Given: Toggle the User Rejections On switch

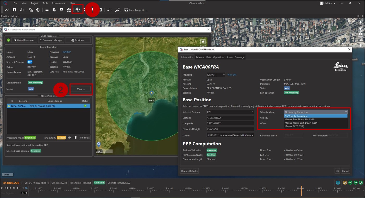Looking at the screenshot, I should pos(24,193).
